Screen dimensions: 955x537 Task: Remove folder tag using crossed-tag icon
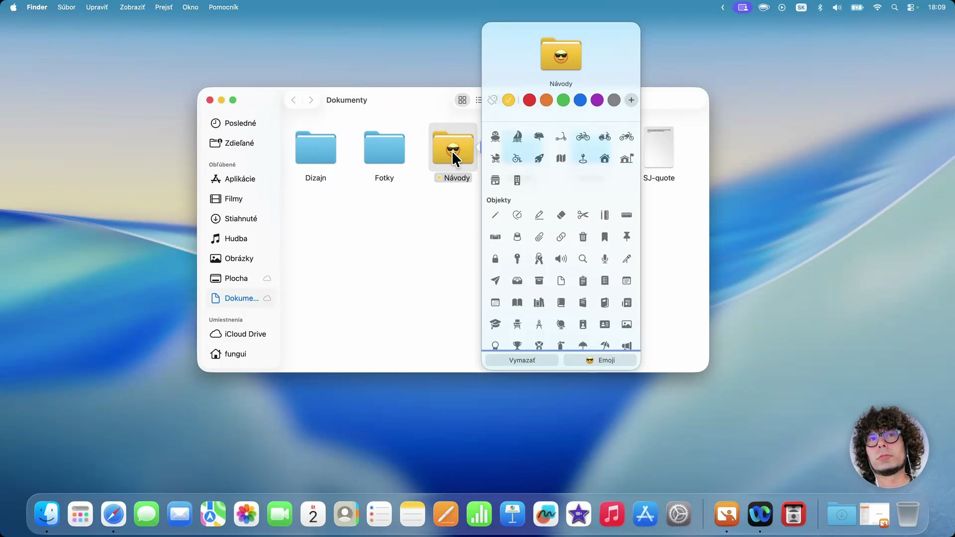tap(492, 100)
